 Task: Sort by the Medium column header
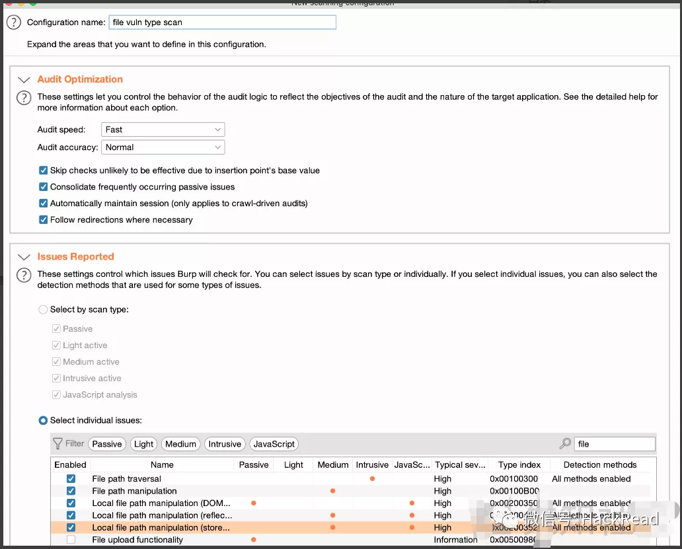click(332, 464)
